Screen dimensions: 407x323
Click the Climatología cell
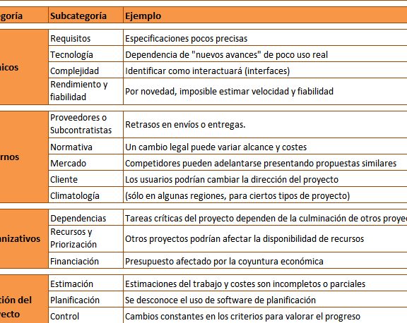click(85, 195)
